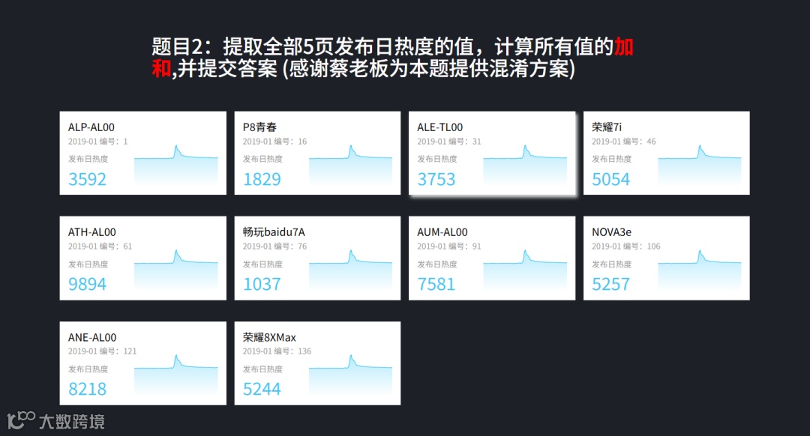Click the ATH-AL00 title
This screenshot has width=810, height=436.
tap(92, 232)
